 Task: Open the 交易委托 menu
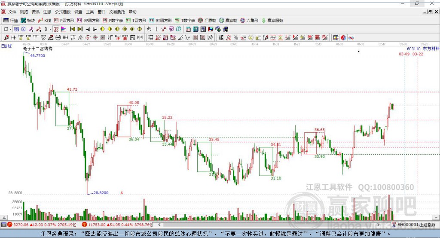tap(117, 12)
